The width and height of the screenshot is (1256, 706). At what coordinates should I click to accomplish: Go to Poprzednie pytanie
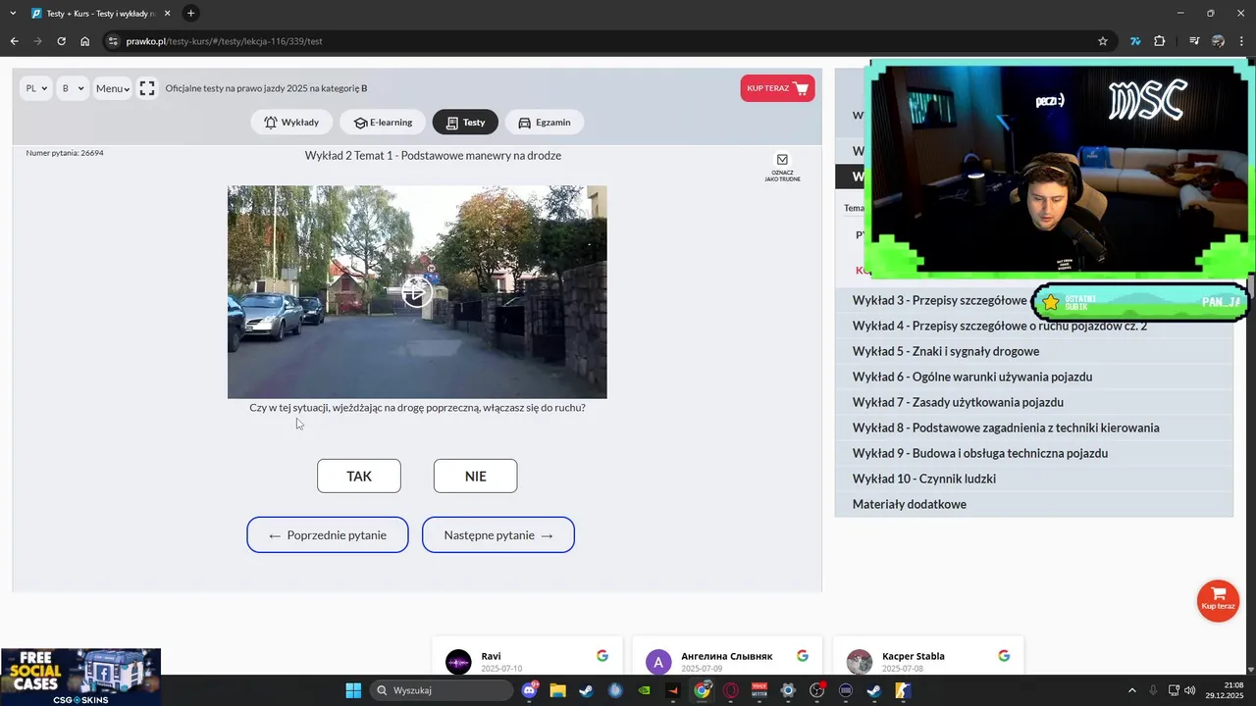328,534
